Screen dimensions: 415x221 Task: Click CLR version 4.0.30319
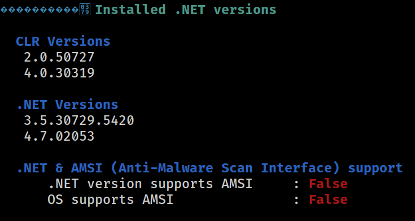[x=59, y=73]
